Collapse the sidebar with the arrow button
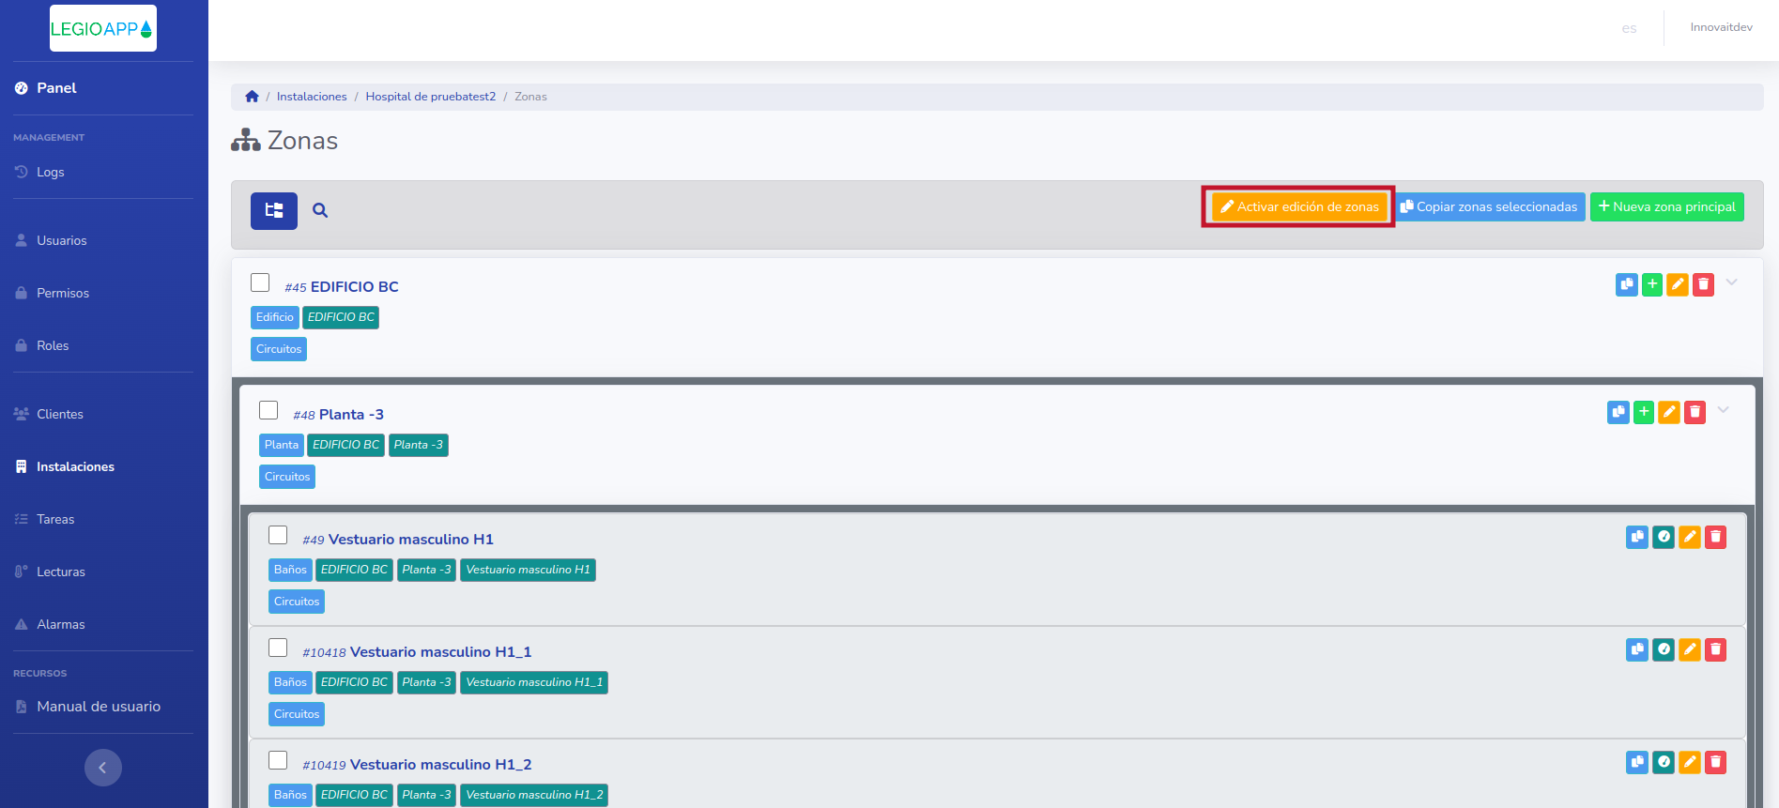This screenshot has width=1779, height=808. pos(103,768)
